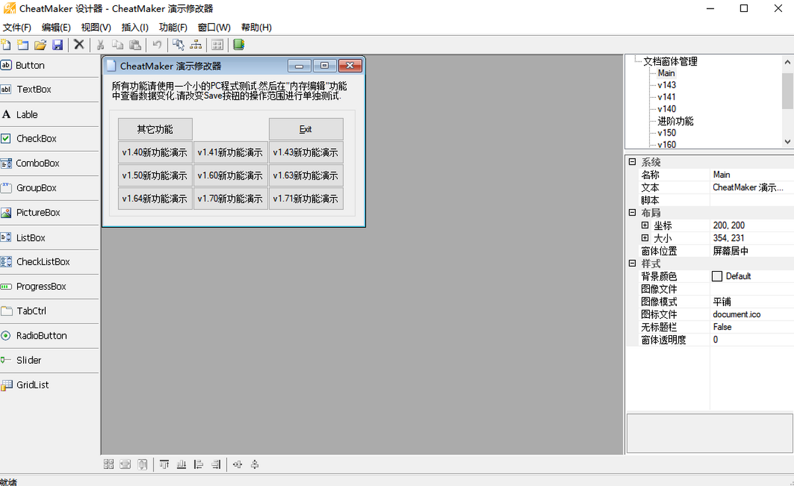Click the 其它功能 button
794x486 pixels.
pyautogui.click(x=155, y=129)
